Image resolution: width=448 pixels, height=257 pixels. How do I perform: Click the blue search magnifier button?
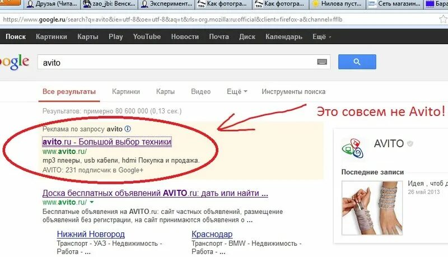pos(357,62)
